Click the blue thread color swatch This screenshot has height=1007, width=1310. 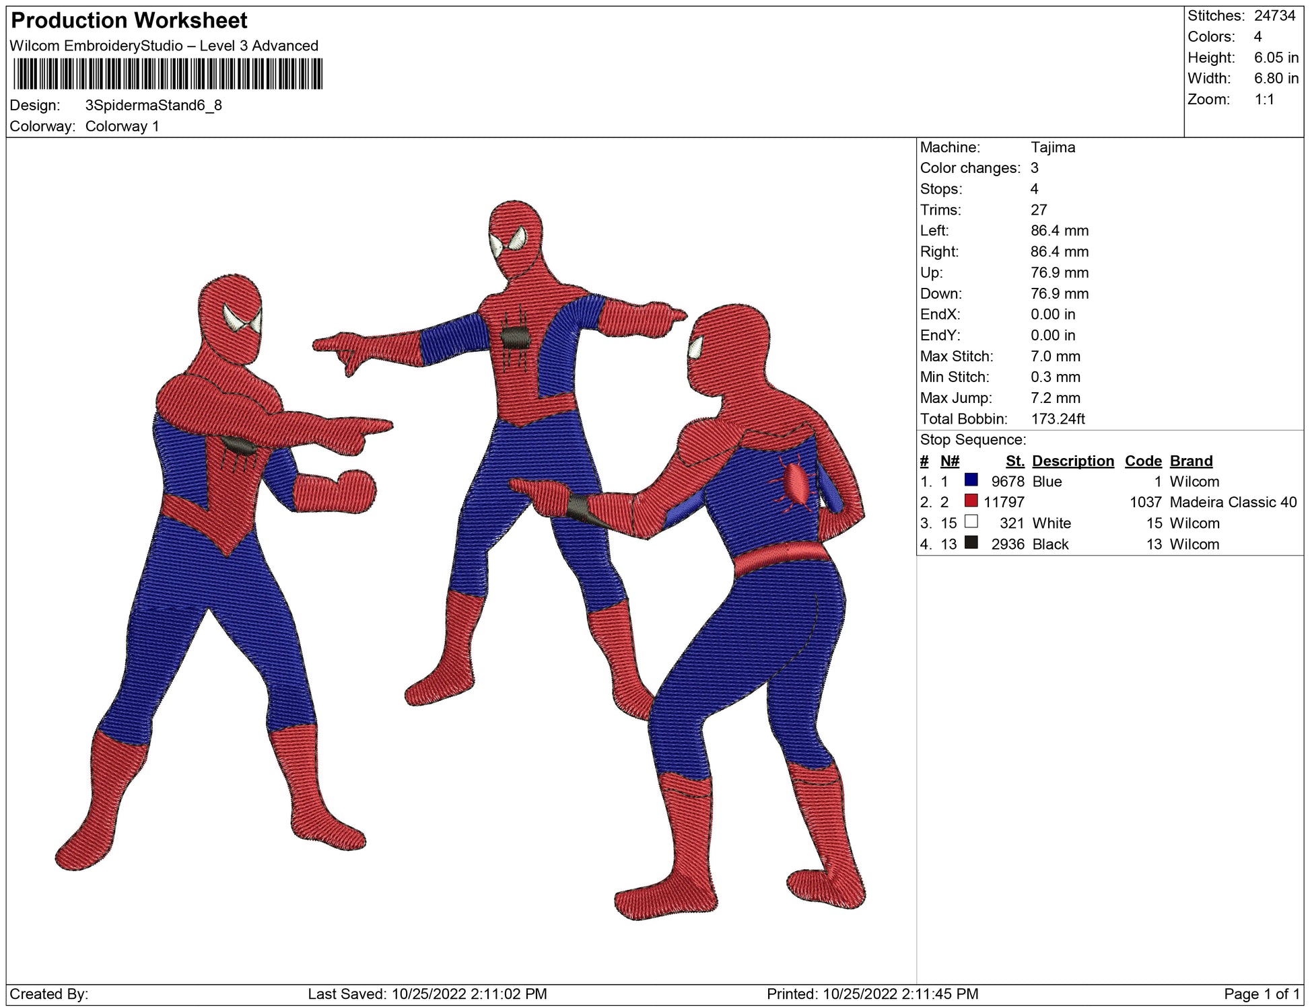click(x=971, y=480)
